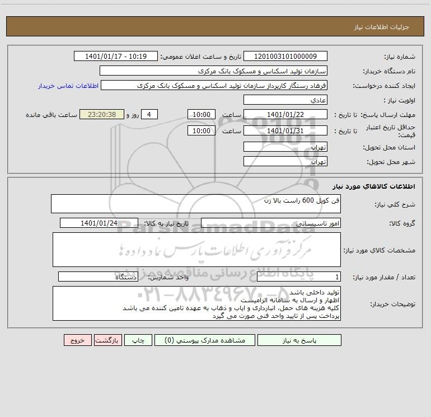Click the goods group field امور تاسیساتی
Image resolution: width=431 pixels, height=417 pixels.
point(271,223)
